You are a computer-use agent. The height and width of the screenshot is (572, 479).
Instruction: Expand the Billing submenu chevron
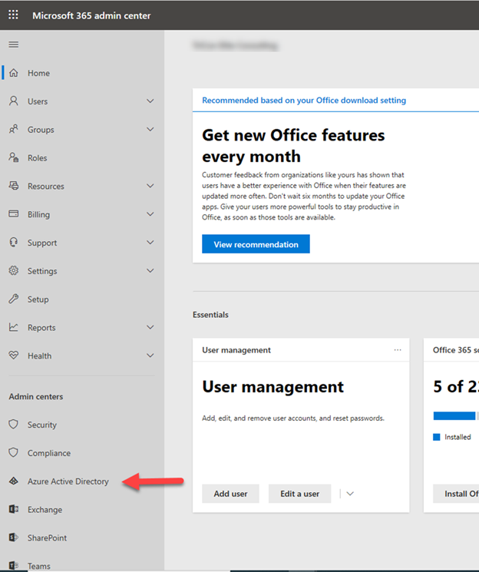pos(150,214)
